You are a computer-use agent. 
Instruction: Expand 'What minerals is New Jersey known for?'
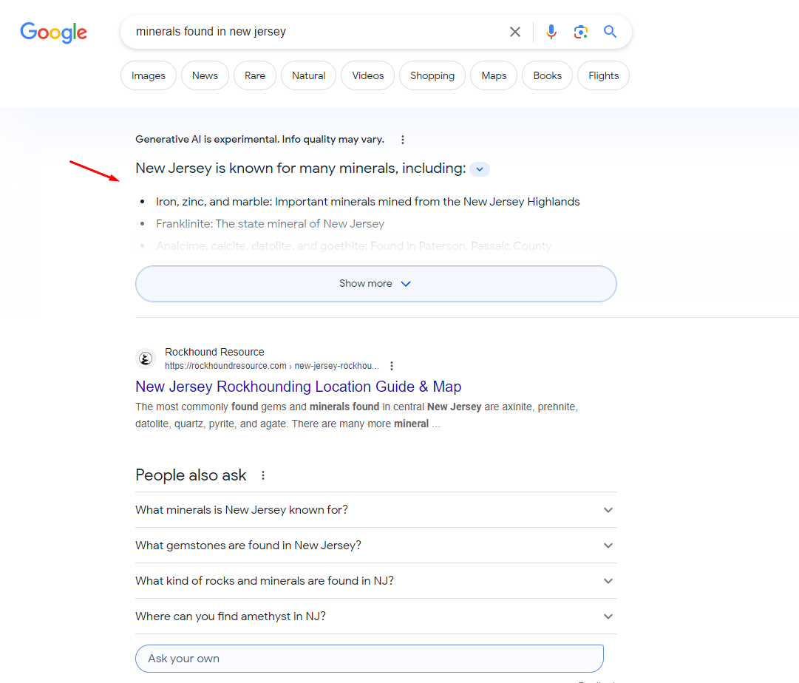376,510
